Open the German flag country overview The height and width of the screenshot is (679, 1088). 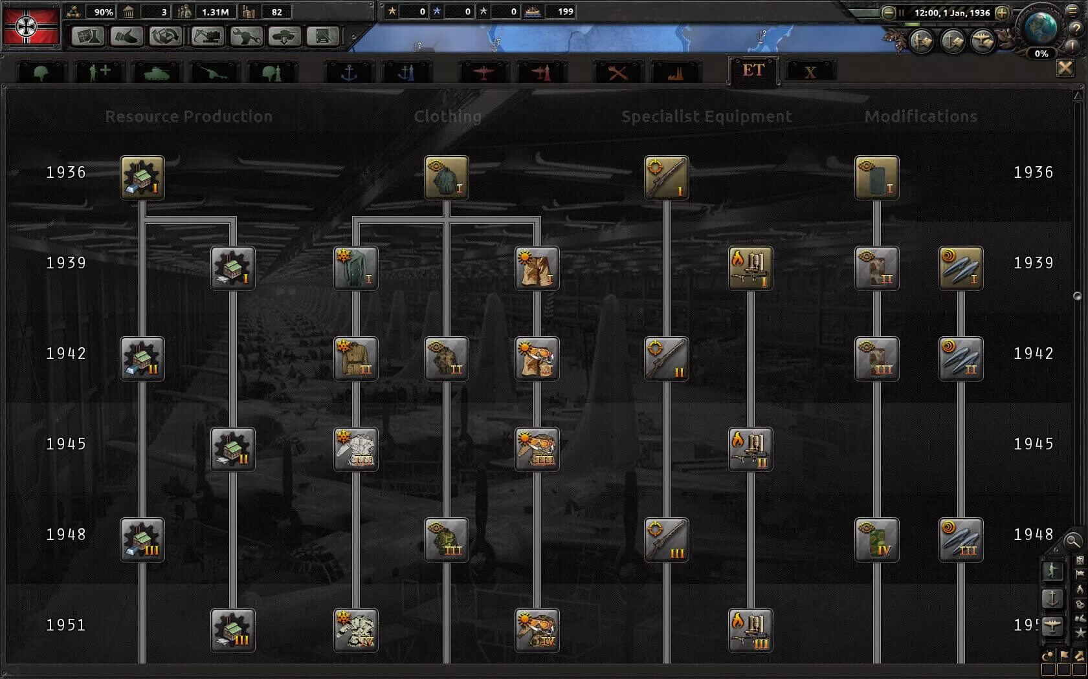pos(31,26)
